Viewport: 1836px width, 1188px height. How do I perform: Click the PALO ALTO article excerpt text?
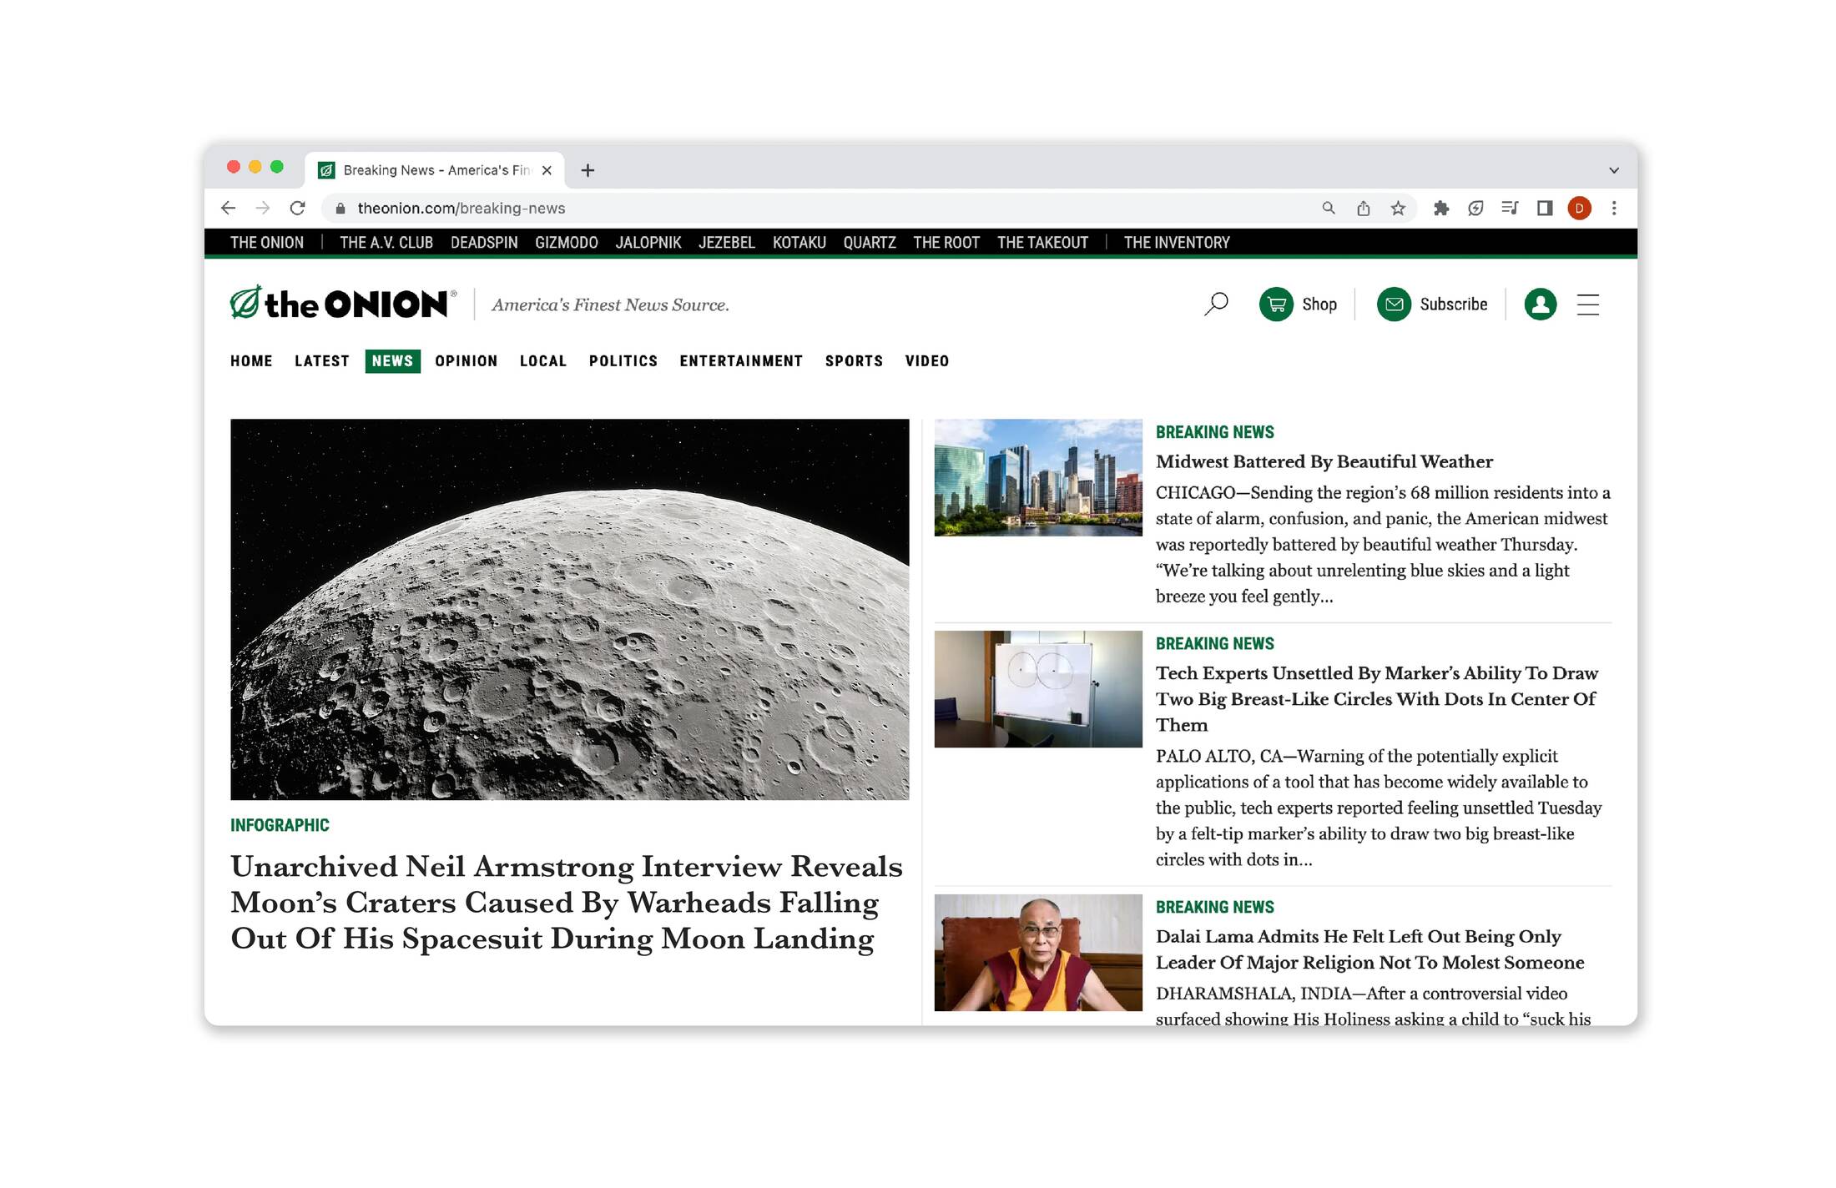[1379, 808]
